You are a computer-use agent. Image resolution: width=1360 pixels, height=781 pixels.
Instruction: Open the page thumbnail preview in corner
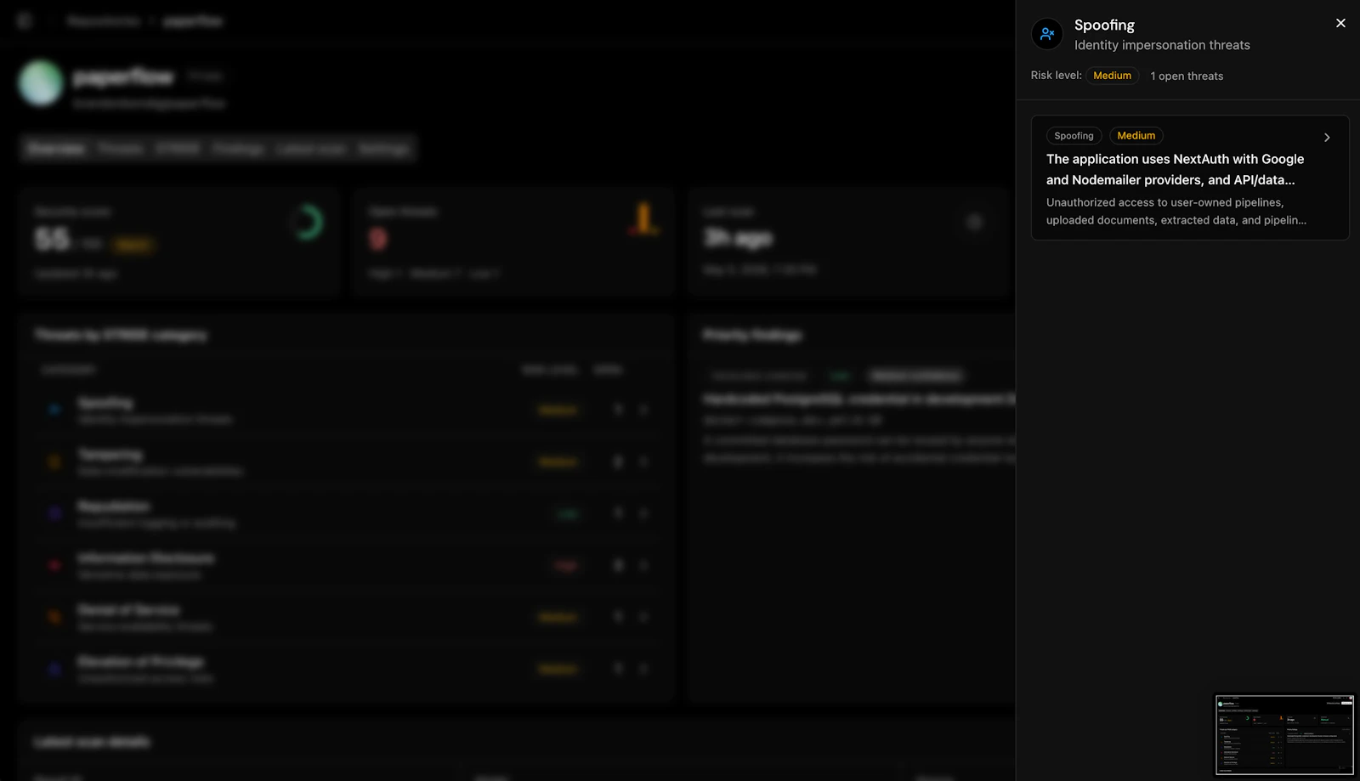pos(1284,735)
